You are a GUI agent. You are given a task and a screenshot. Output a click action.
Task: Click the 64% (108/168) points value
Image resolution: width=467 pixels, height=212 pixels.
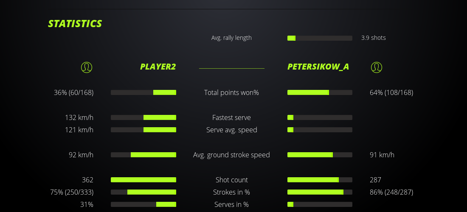click(391, 92)
